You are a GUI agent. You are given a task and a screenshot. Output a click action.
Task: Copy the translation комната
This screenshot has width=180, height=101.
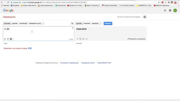[80, 39]
